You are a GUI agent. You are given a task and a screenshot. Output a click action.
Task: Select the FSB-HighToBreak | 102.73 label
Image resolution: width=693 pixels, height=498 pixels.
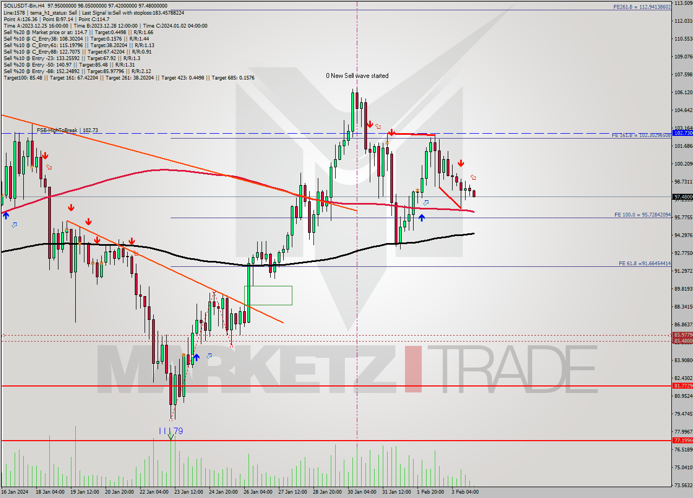point(67,130)
